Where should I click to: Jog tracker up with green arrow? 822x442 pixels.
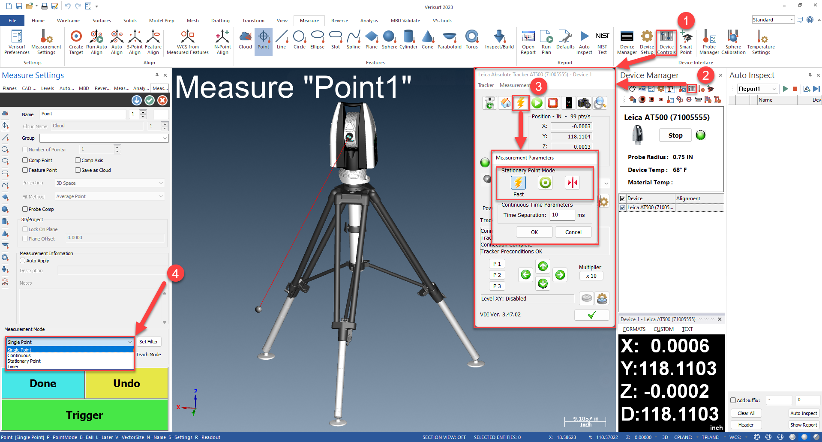pos(543,266)
